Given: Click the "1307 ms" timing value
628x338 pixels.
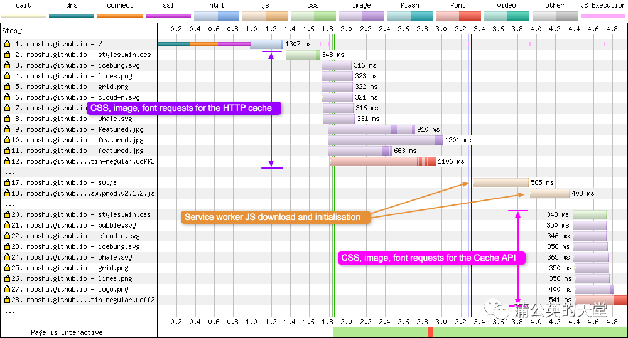Looking at the screenshot, I should [x=298, y=44].
